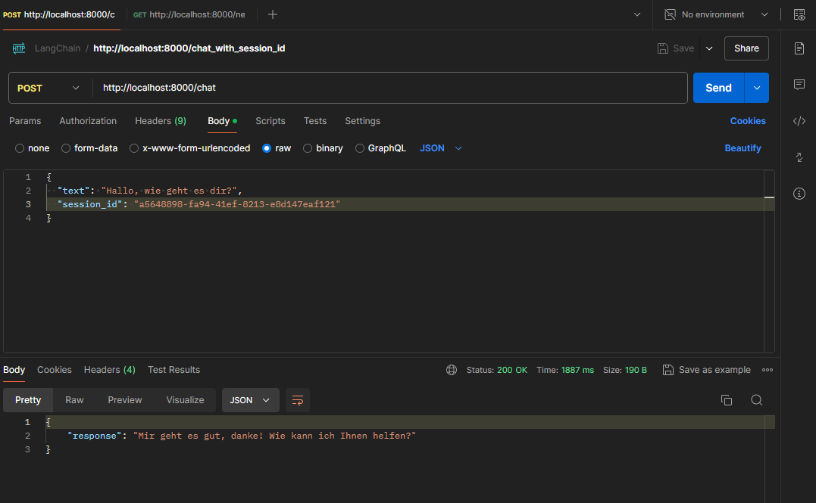The image size is (816, 503).
Task: Open the Documentation icon in right sidebar
Action: (x=799, y=48)
